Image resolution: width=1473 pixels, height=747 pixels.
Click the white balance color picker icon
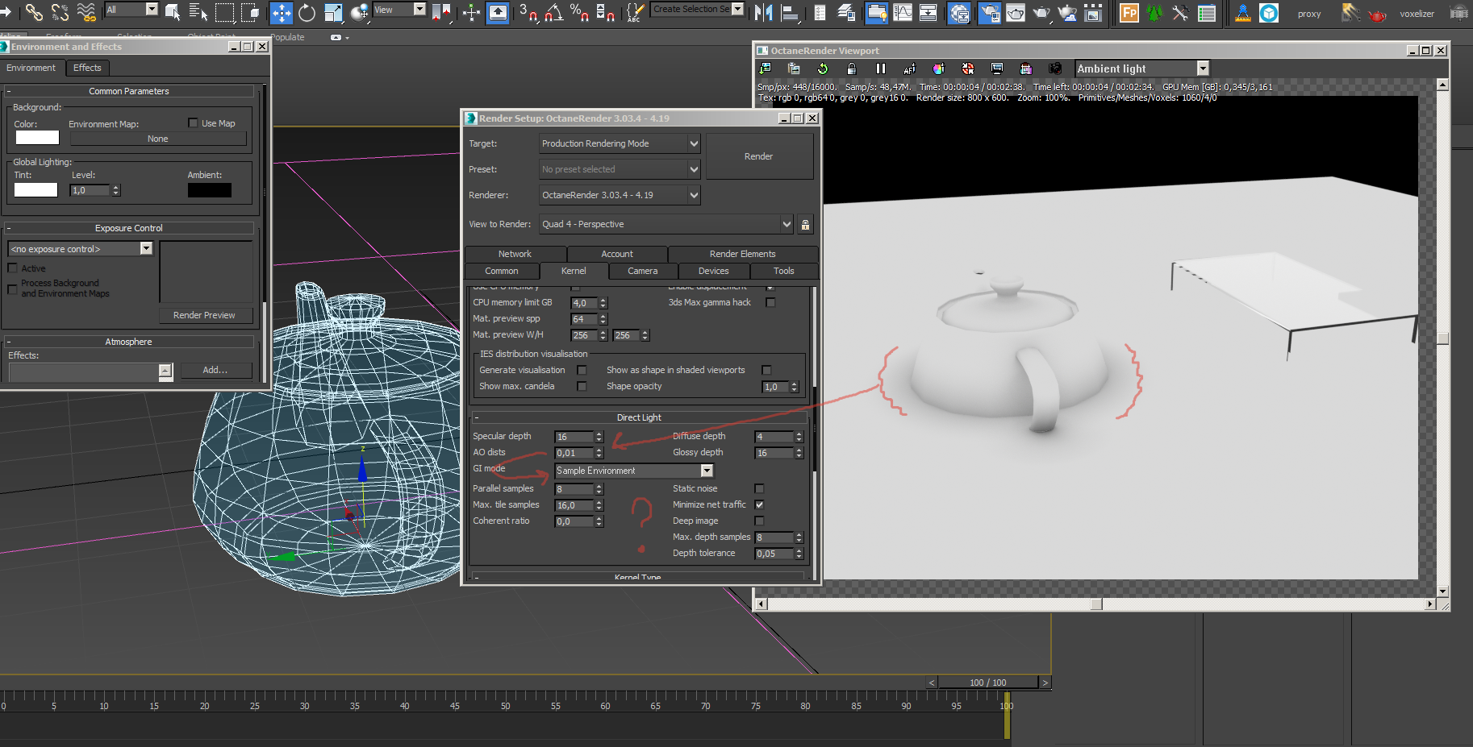(938, 68)
